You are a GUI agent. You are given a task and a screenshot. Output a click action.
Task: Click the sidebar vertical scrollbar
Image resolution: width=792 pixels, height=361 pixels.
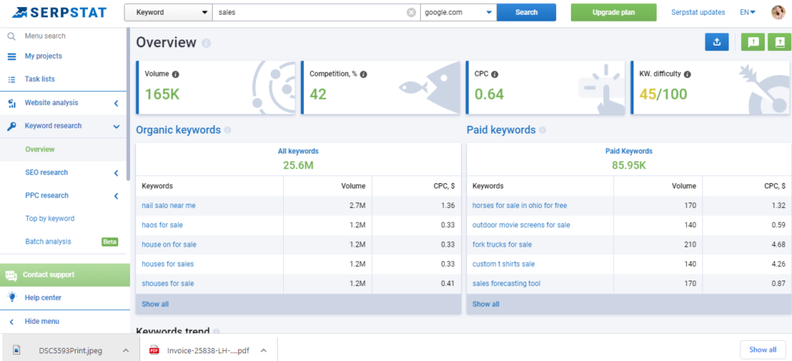coord(128,104)
